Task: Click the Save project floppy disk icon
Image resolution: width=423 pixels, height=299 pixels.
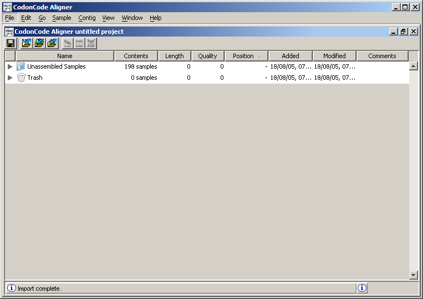Action: click(x=11, y=43)
